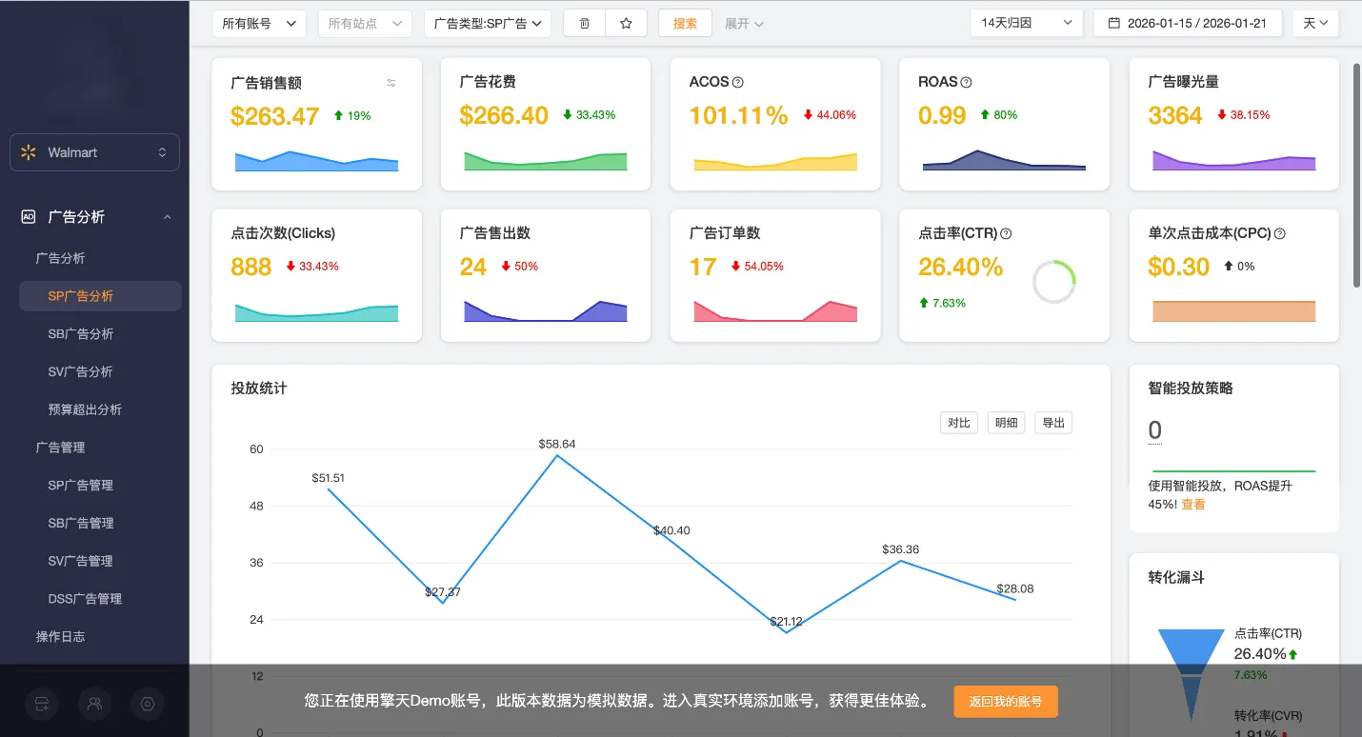Open the 广告类型:SP广告 dropdown
This screenshot has width=1362, height=737.
pyautogui.click(x=487, y=22)
